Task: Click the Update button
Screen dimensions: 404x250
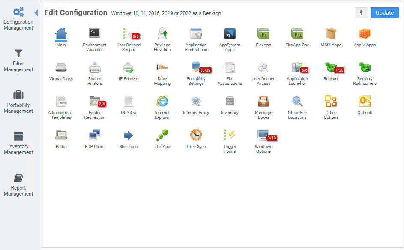Action: click(x=384, y=13)
